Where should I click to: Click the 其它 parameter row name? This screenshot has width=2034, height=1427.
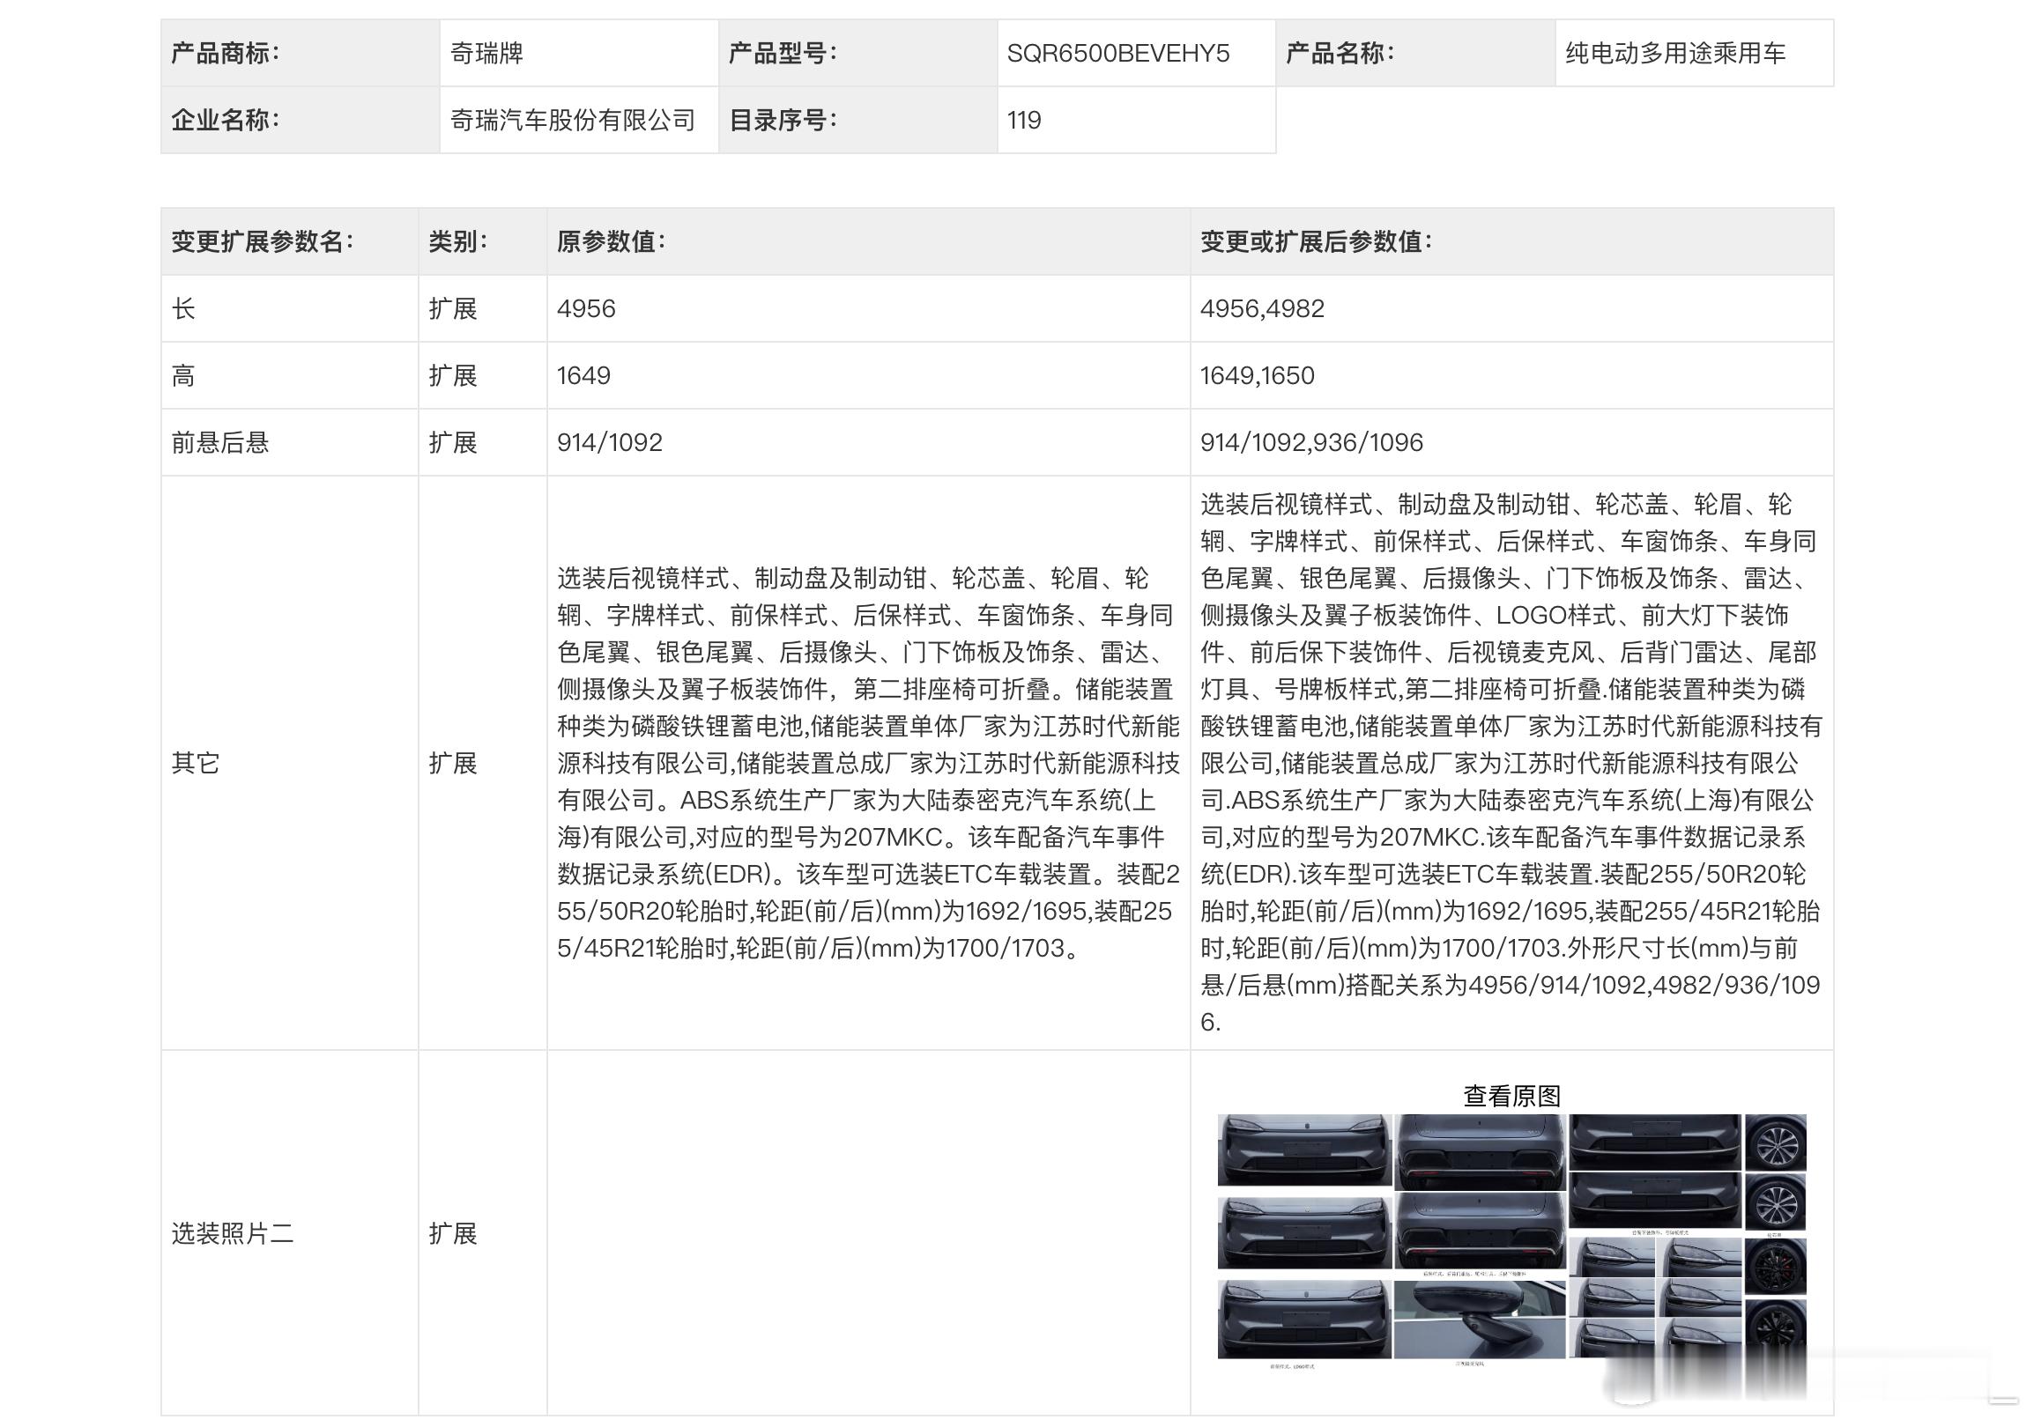tap(196, 762)
